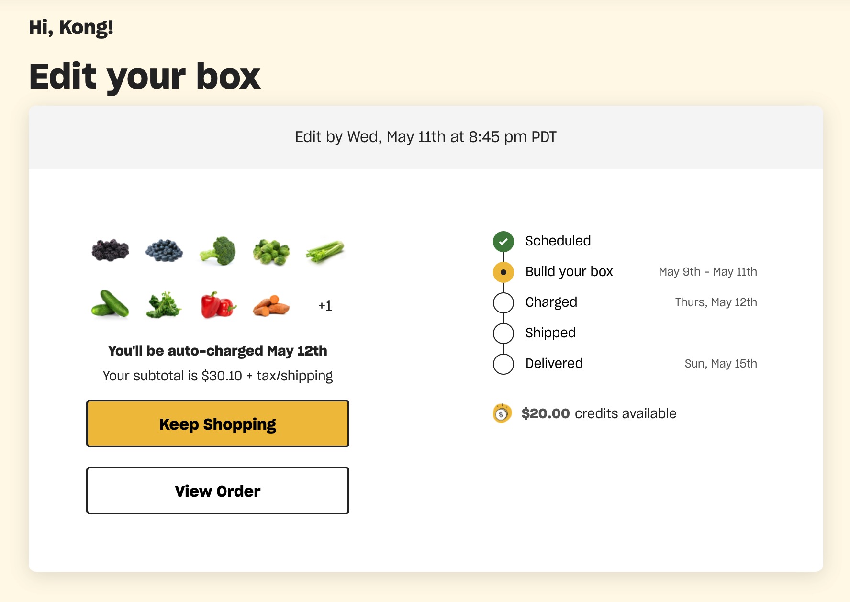This screenshot has height=602, width=850.
Task: Select the yellow Build your box step marker
Action: click(503, 272)
